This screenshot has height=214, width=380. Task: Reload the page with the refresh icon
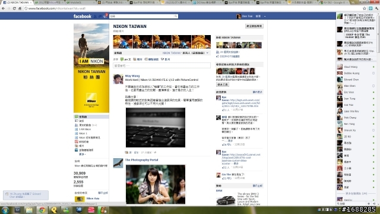click(14, 8)
